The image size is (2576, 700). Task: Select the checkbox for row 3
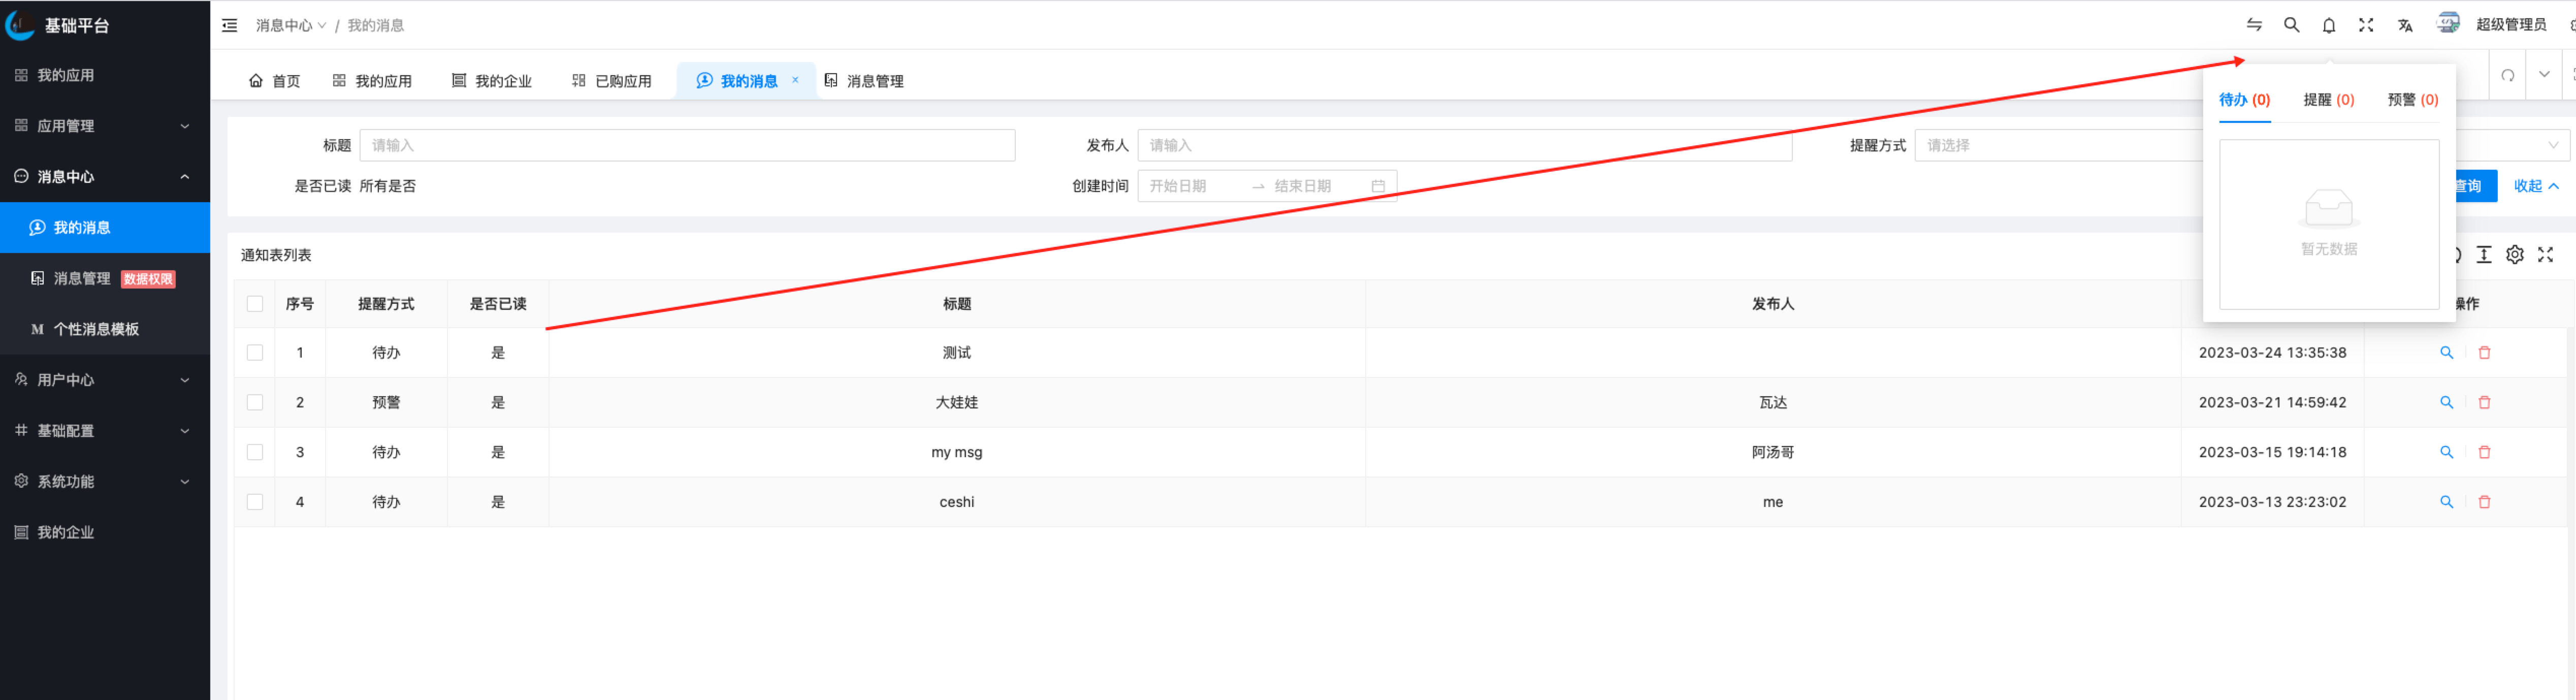[x=255, y=452]
